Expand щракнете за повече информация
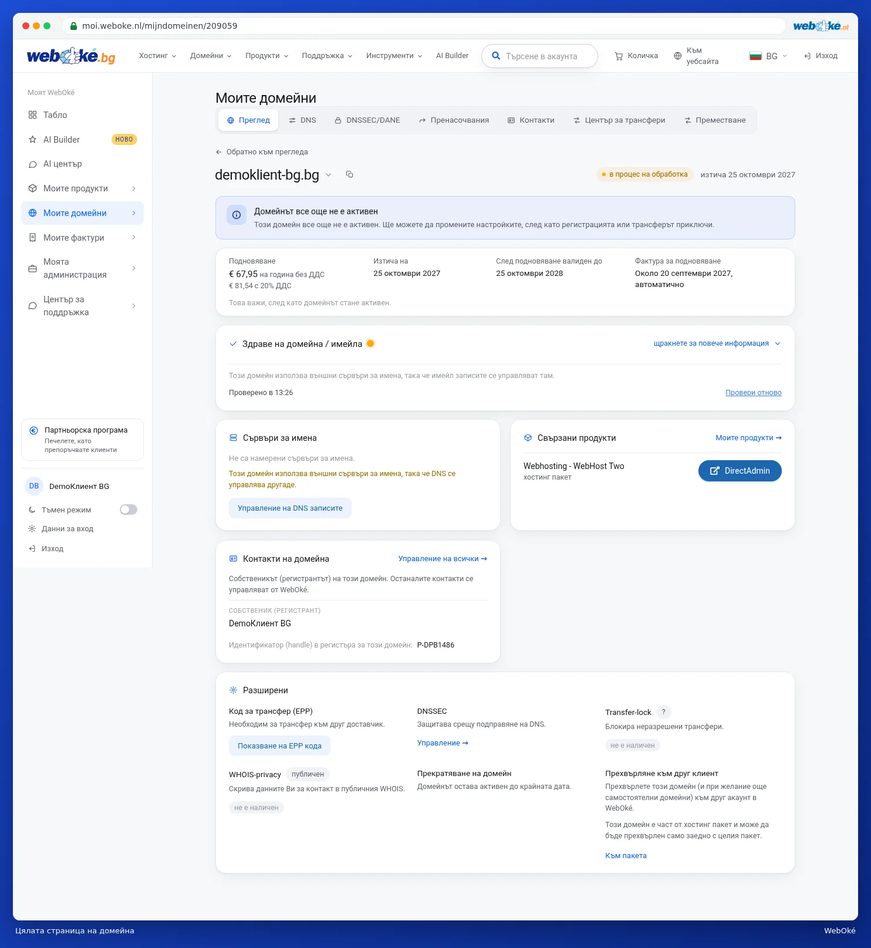This screenshot has width=871, height=948. coord(717,343)
